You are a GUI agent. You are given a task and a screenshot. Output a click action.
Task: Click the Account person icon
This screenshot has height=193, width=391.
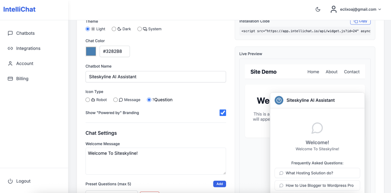pyautogui.click(x=10, y=63)
